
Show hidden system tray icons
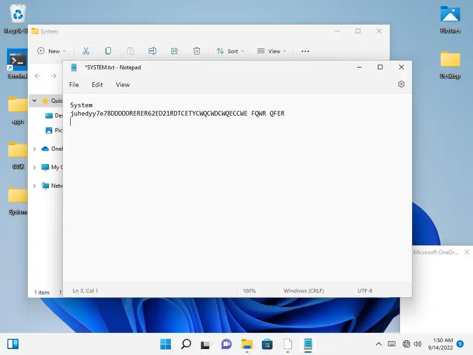[379, 344]
